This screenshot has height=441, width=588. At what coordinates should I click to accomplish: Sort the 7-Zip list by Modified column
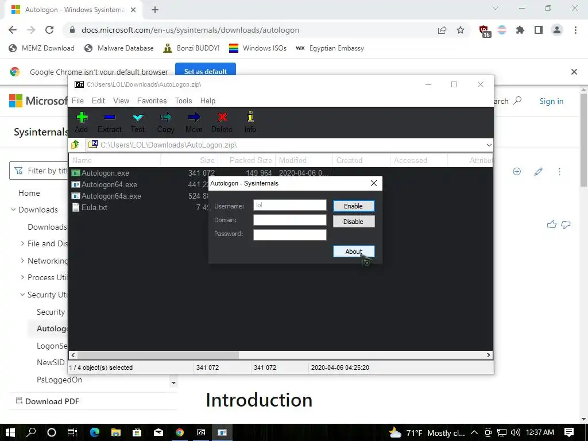[304, 160]
